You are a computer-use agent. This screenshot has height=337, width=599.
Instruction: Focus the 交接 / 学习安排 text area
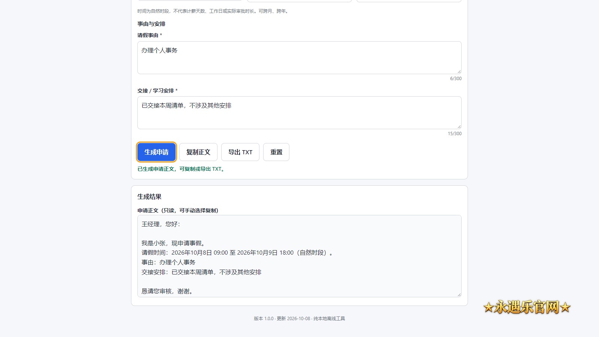coord(299,113)
